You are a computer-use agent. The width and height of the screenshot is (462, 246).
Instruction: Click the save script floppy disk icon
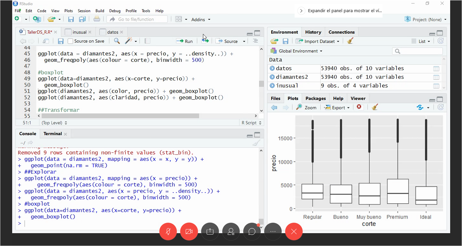[61, 41]
